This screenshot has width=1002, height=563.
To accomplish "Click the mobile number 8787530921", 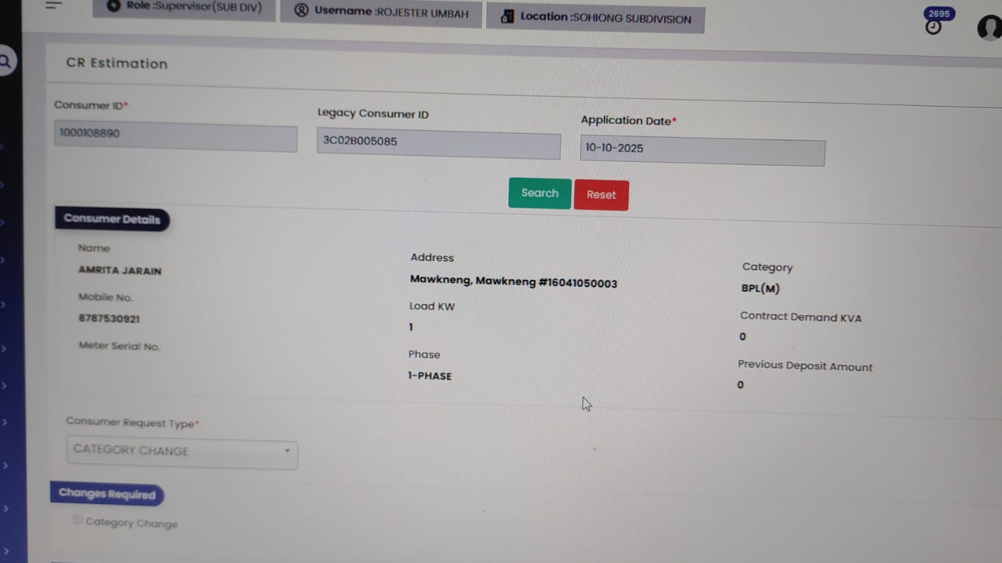I will coord(109,318).
